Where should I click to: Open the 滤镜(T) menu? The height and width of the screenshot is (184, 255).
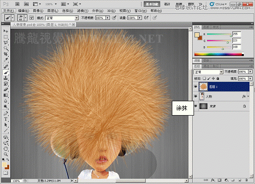coord(82,11)
